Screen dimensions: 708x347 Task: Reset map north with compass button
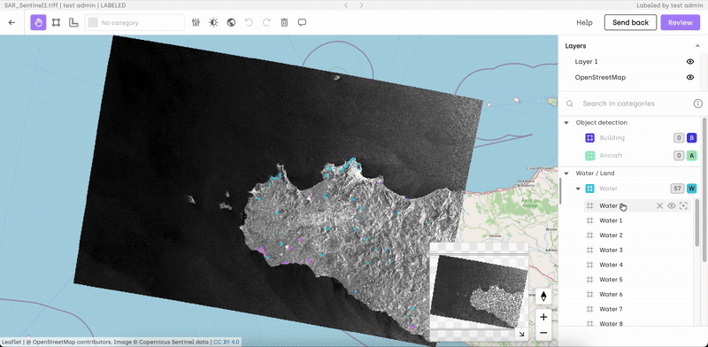click(543, 297)
